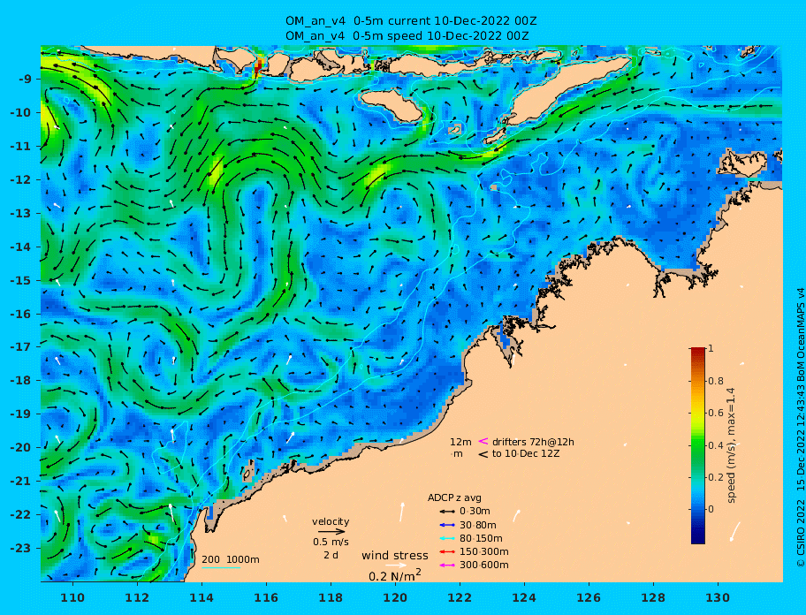
Task: Click the 'to 10 Dec 12Z' text
Action: click(x=526, y=454)
